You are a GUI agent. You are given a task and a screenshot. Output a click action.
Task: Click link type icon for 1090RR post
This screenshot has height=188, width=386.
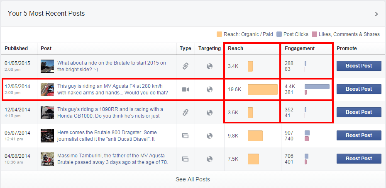(x=186, y=113)
